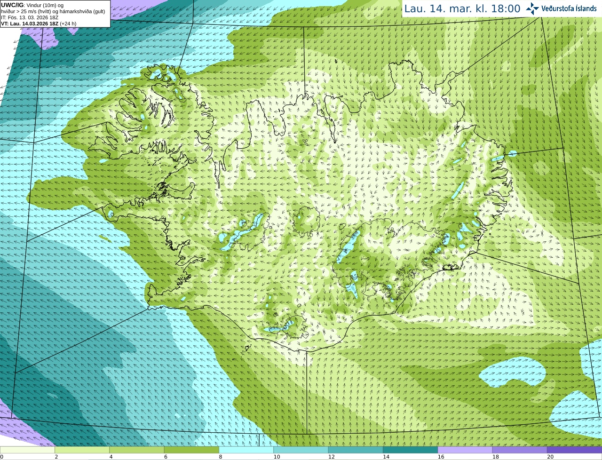The width and height of the screenshot is (602, 460).
Task: Pick the 6–8 m/s darker green swatch
Action: [x=191, y=450]
